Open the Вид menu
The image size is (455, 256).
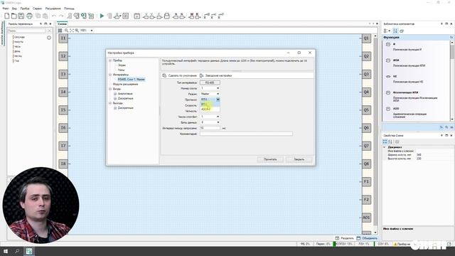pos(14,9)
